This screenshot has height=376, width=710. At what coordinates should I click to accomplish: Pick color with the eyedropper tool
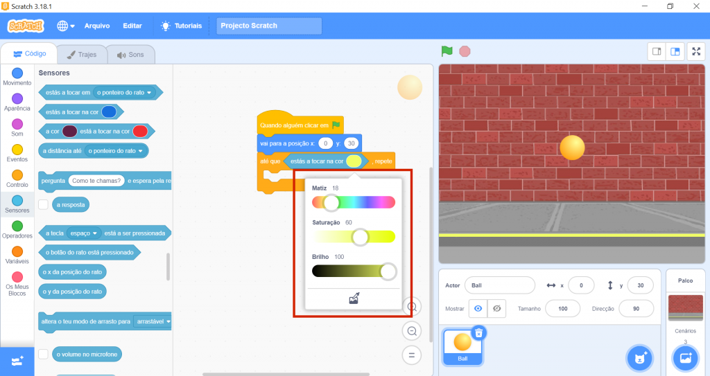click(x=354, y=298)
